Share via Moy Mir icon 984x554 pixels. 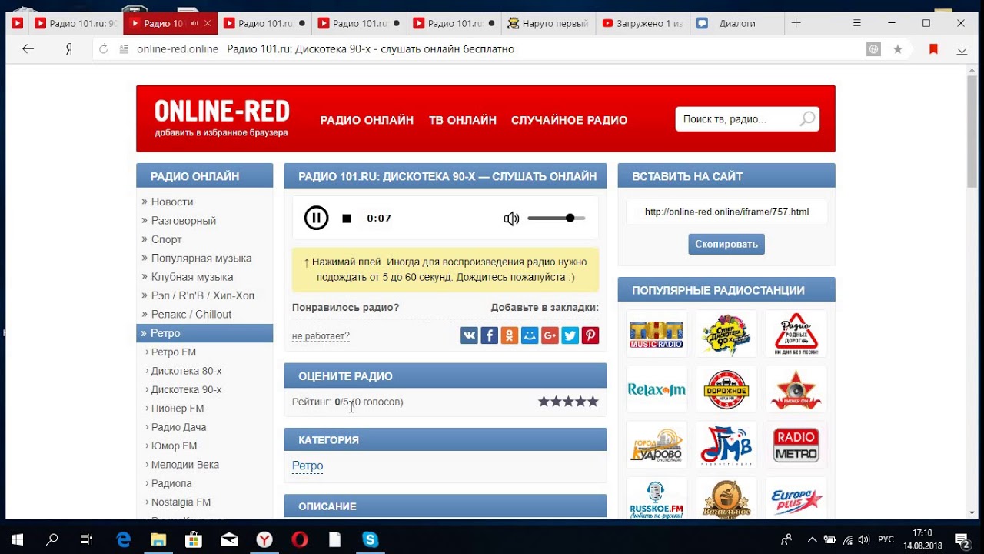coord(530,335)
